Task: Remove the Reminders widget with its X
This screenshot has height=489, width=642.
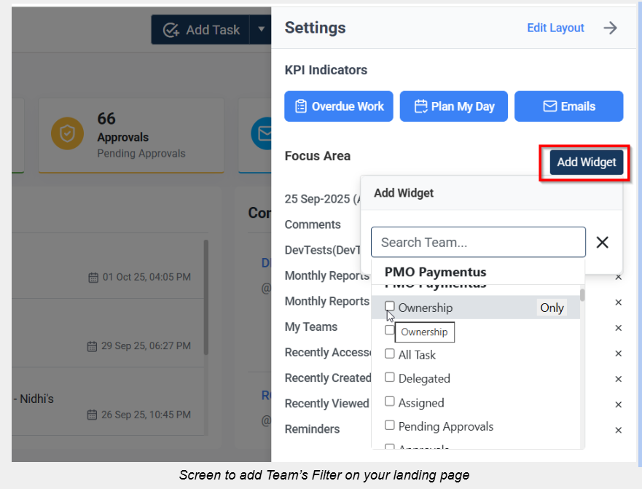Action: pos(618,430)
